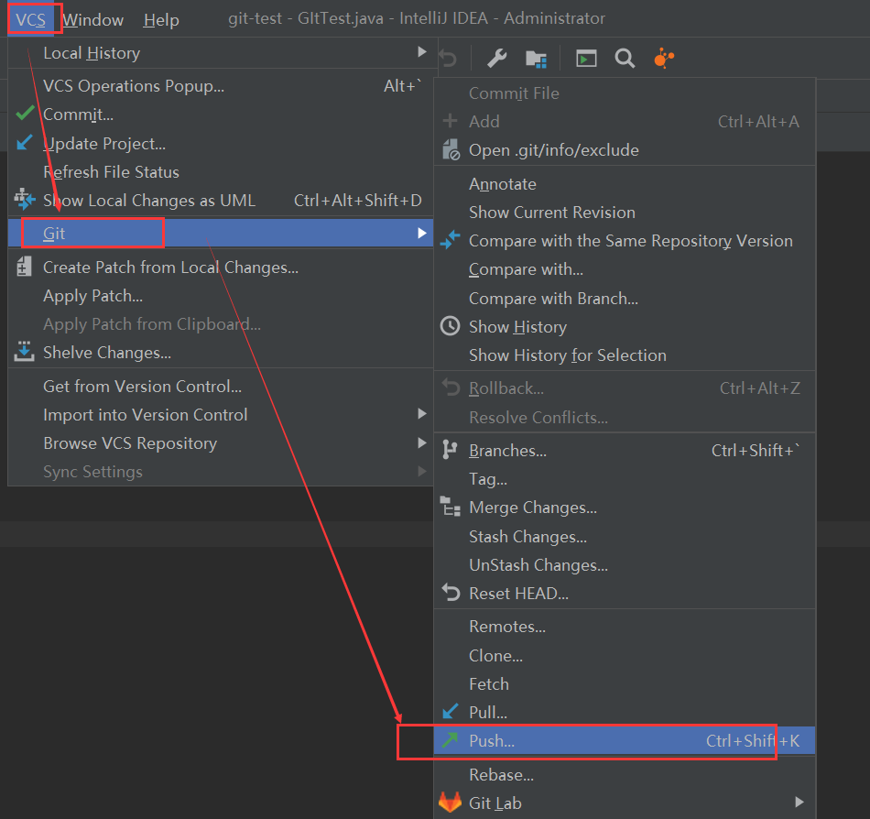The width and height of the screenshot is (870, 819).
Task: Click the Run Anything toolbar icon
Action: [586, 58]
